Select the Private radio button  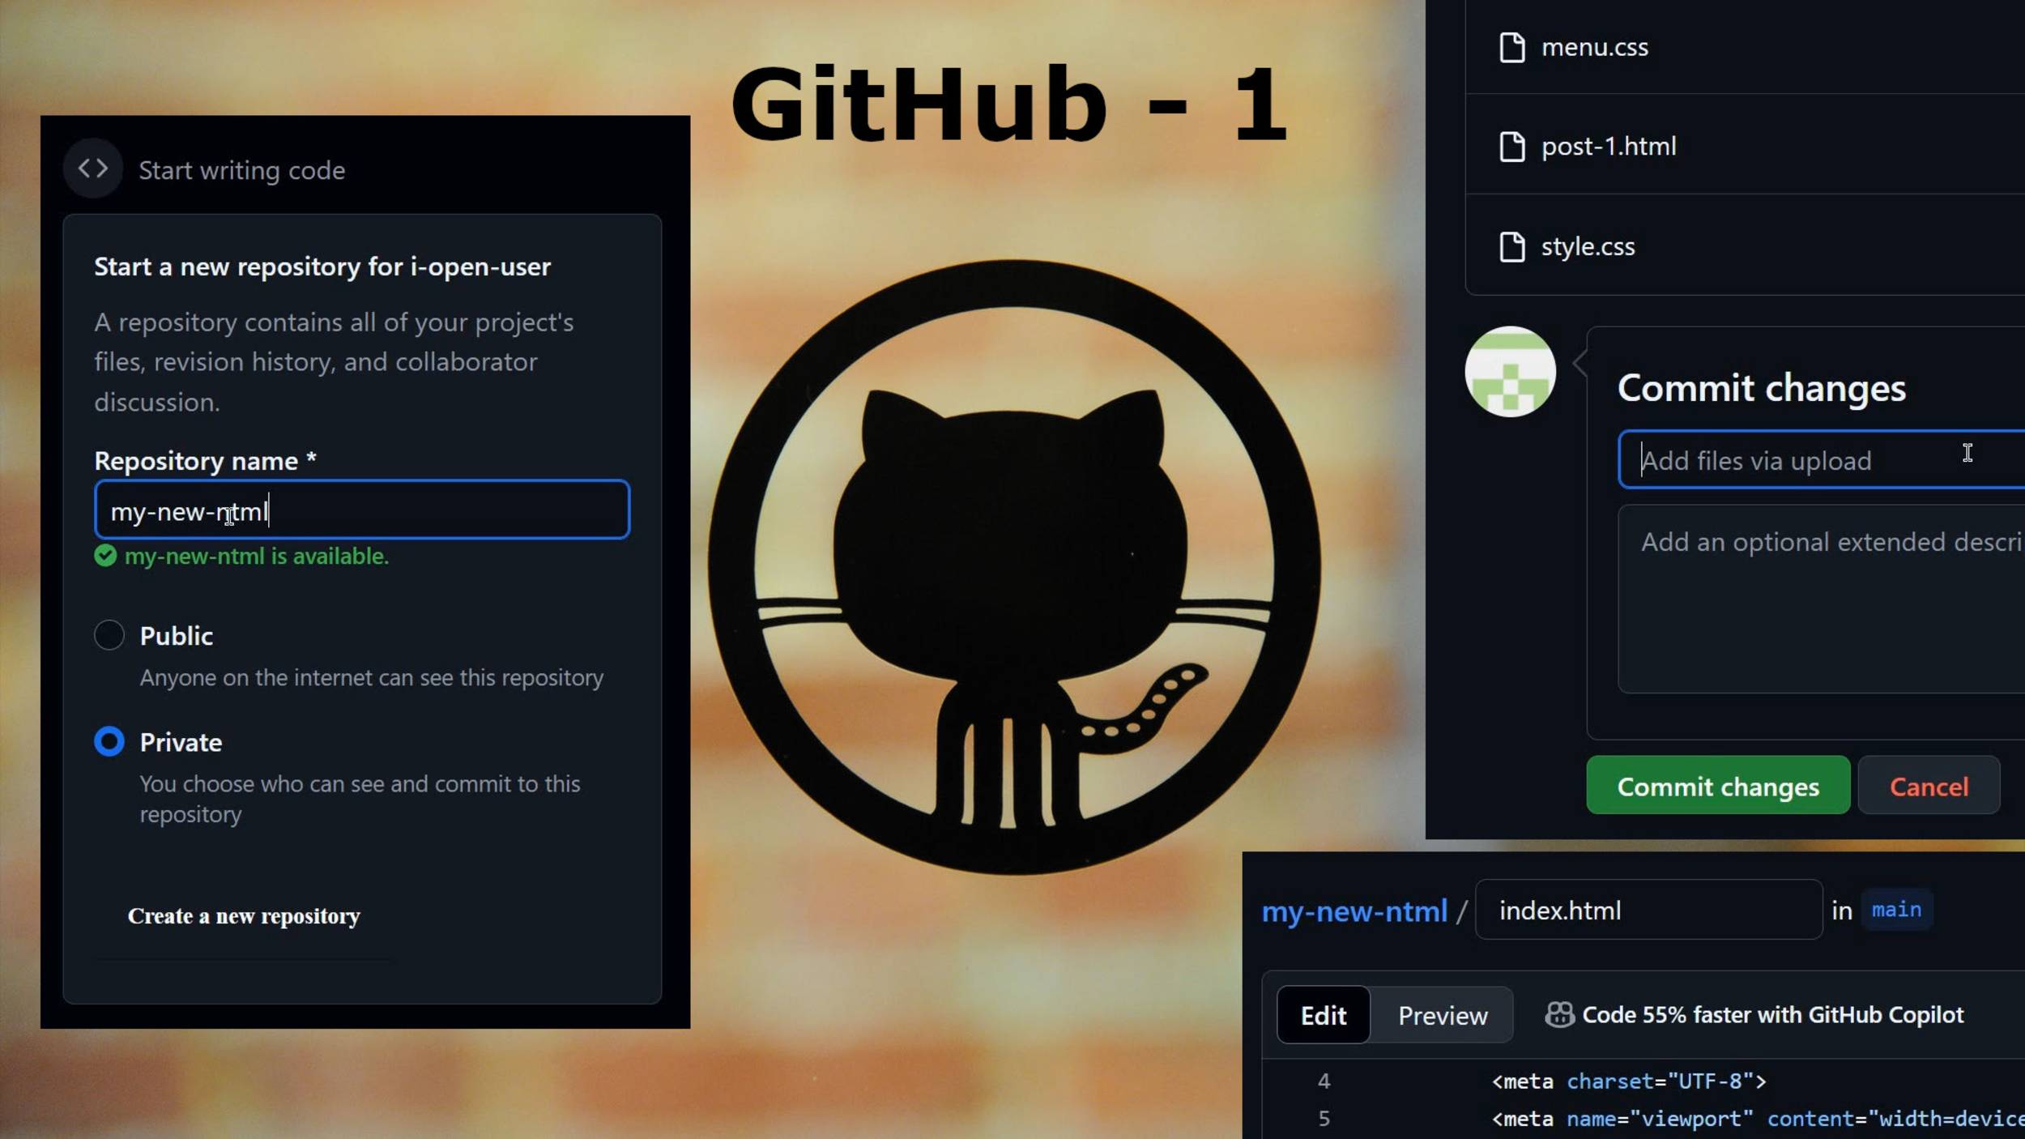click(x=109, y=741)
